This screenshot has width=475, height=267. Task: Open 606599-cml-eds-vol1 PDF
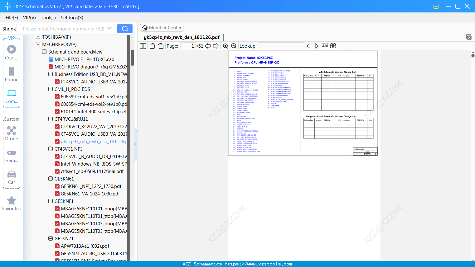click(x=91, y=97)
